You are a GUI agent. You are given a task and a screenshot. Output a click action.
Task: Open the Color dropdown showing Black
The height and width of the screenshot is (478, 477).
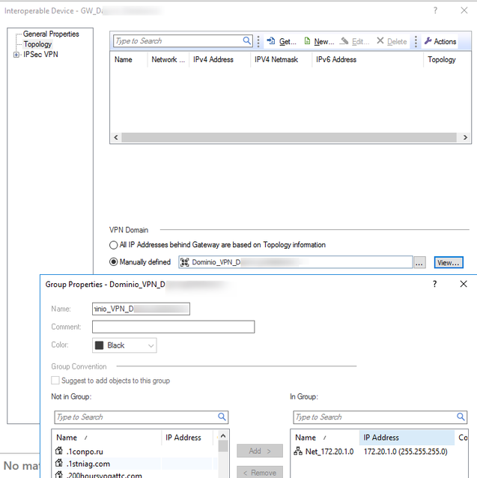[x=124, y=345]
